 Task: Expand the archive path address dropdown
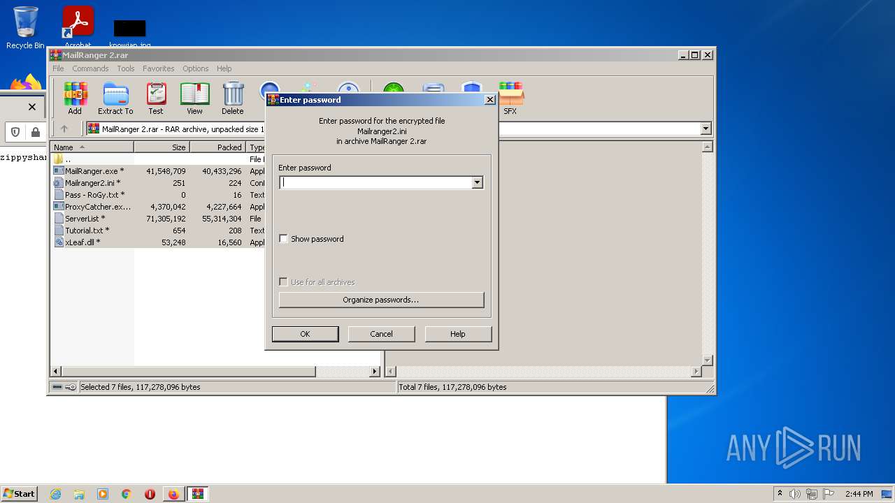[x=706, y=129]
